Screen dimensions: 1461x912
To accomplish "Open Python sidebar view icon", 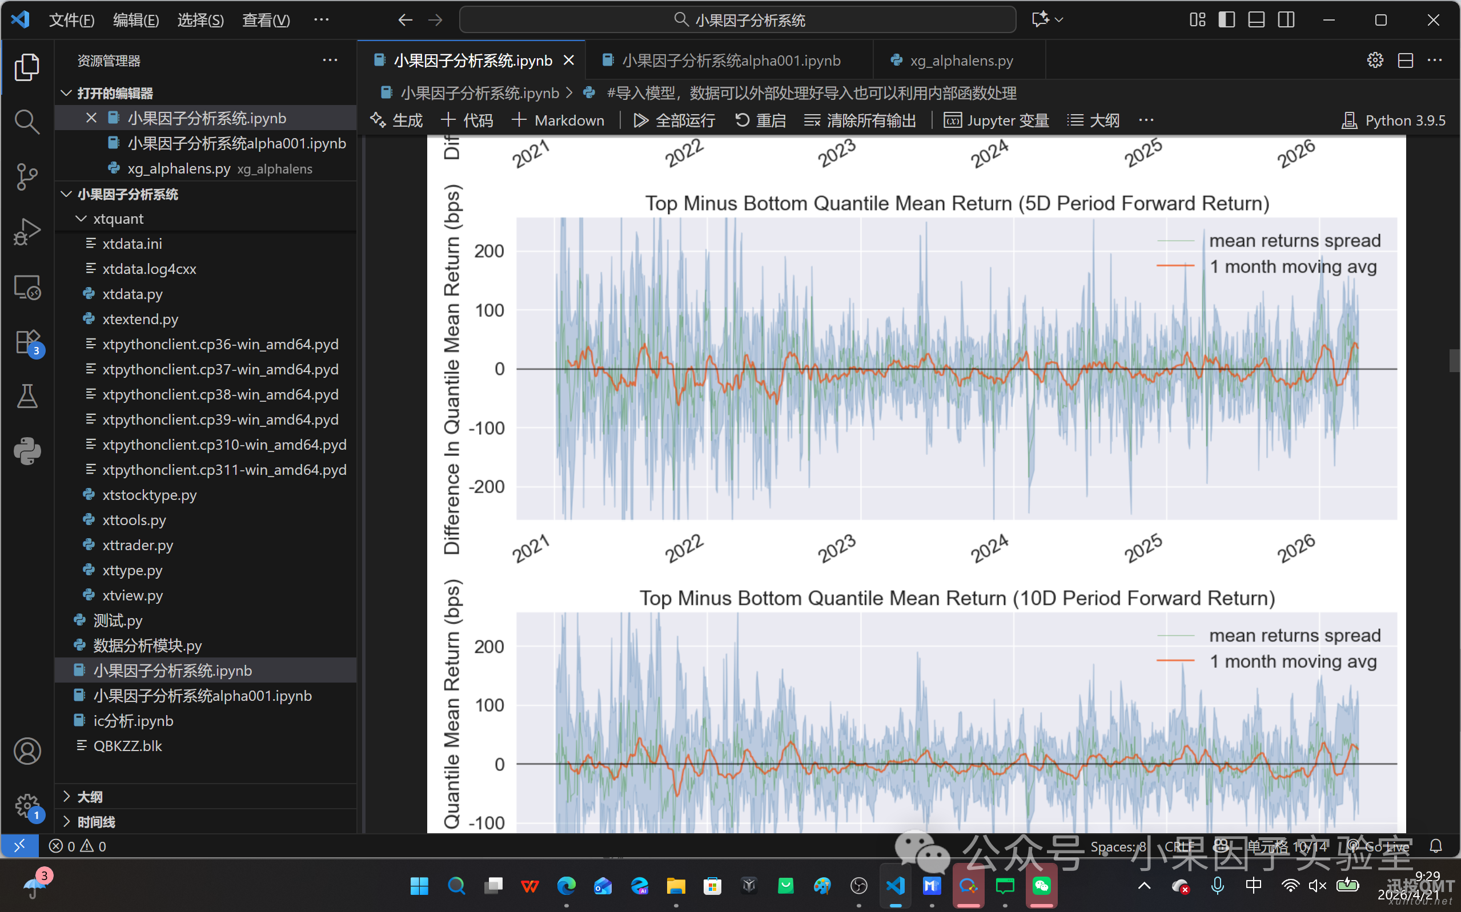I will [x=26, y=451].
